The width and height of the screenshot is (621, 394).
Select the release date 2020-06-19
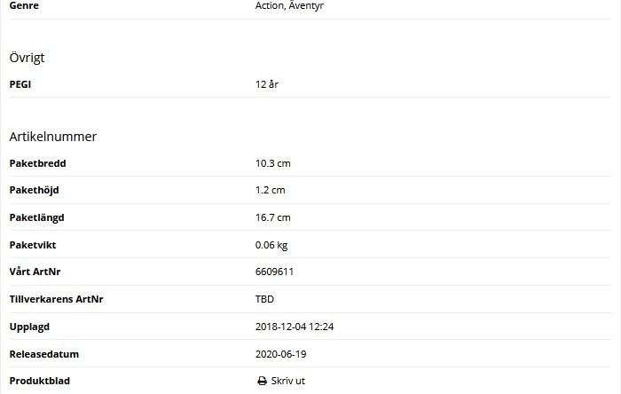(281, 354)
